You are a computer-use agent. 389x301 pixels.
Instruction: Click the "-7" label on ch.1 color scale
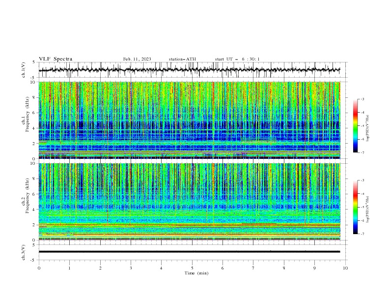pos(362,152)
